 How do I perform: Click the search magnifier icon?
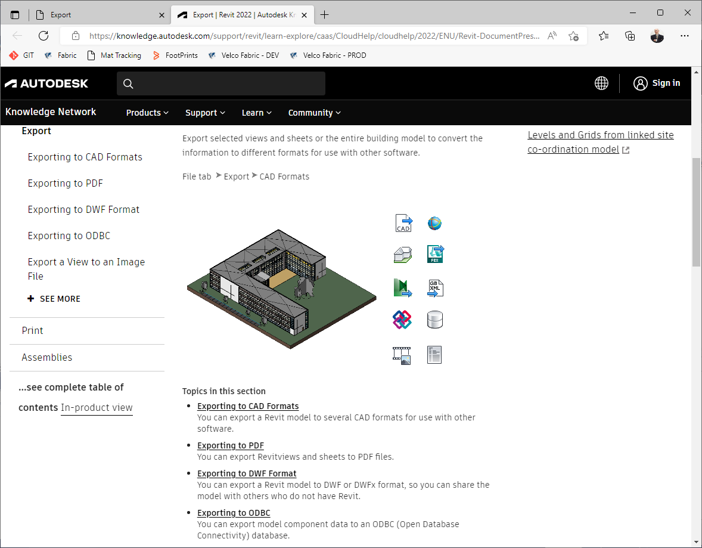coord(128,84)
